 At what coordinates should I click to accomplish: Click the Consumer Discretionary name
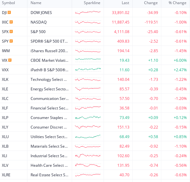point(48,127)
